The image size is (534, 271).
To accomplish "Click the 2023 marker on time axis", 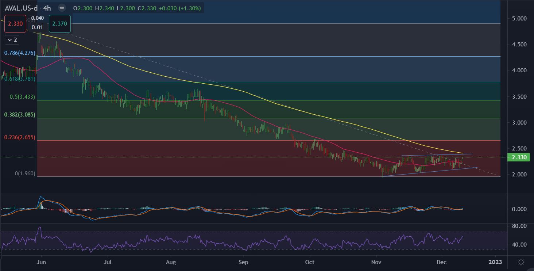I will point(495,262).
